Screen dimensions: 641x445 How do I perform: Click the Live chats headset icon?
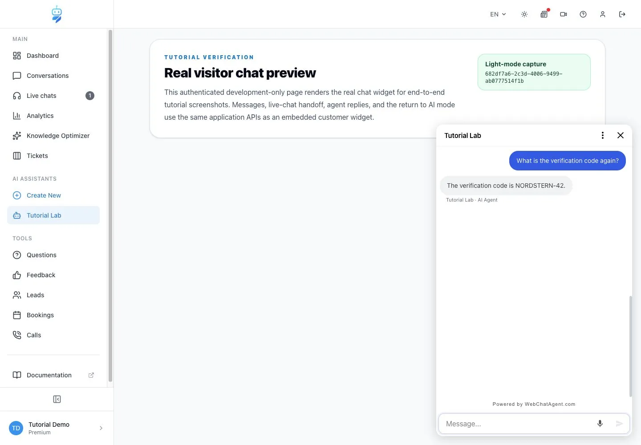pos(17,96)
